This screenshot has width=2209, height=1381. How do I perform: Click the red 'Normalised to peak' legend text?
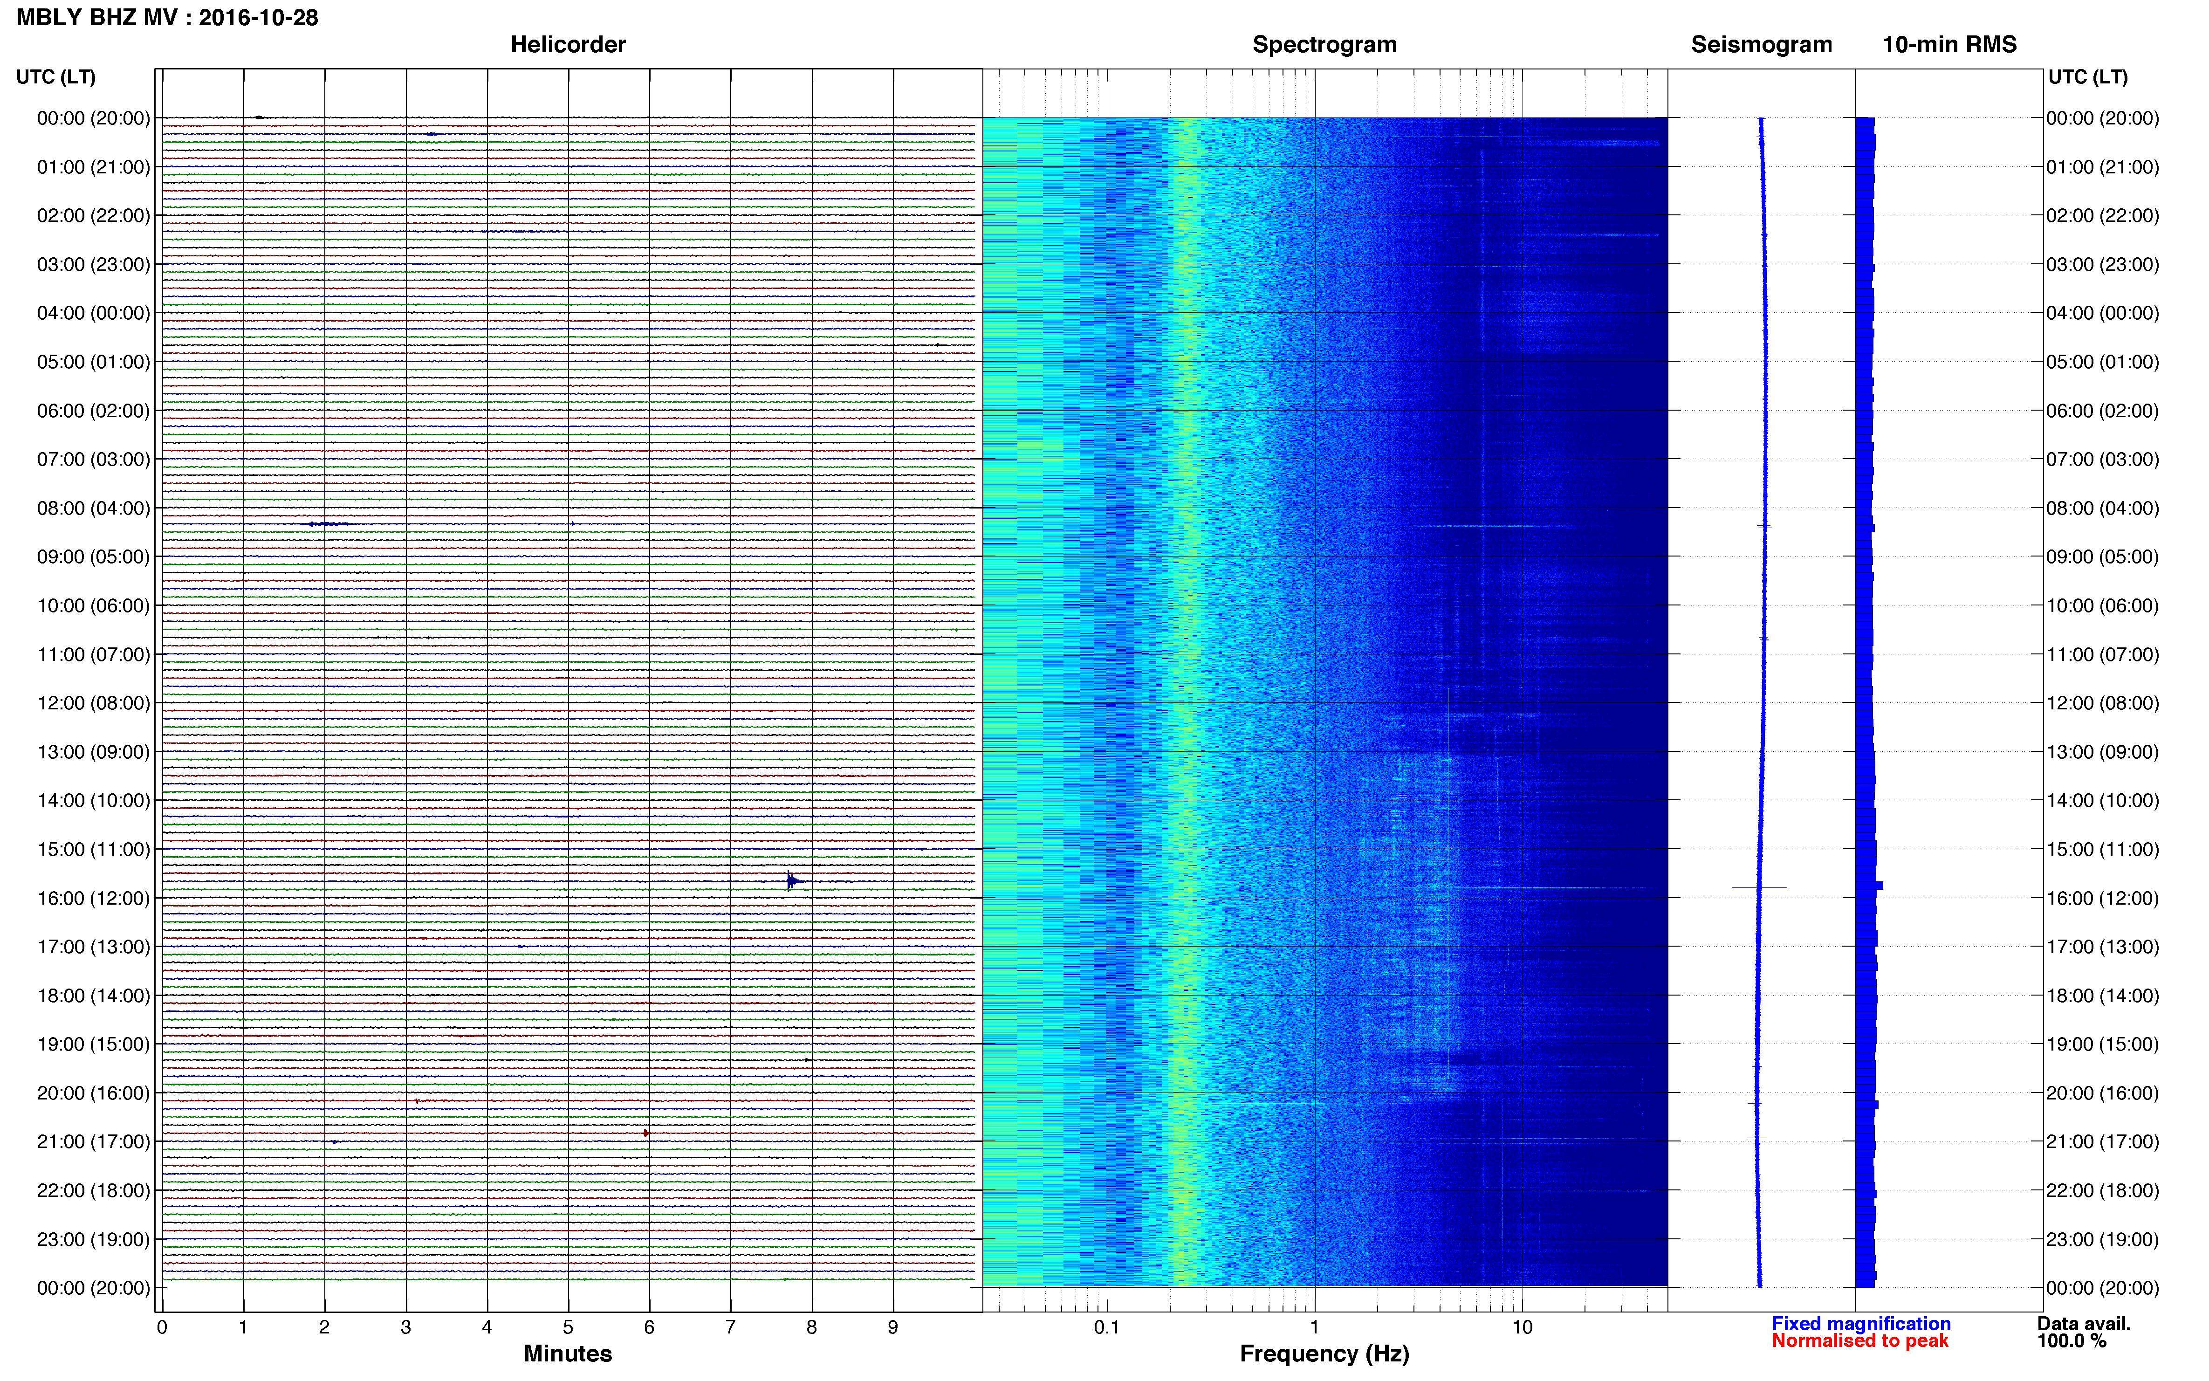point(1859,1341)
